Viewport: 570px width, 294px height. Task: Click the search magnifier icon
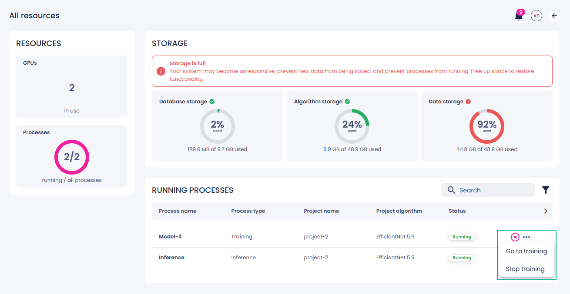tap(452, 190)
